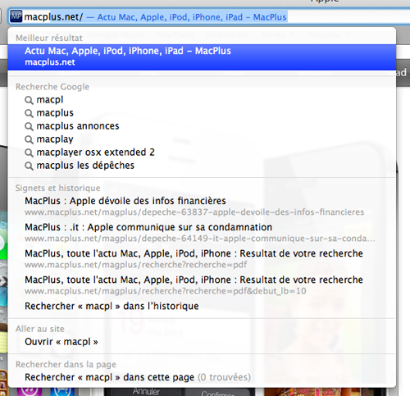Viewport: 410px width, 396px height.
Task: Click magnifier icon beside "macplay"
Action: [29, 139]
